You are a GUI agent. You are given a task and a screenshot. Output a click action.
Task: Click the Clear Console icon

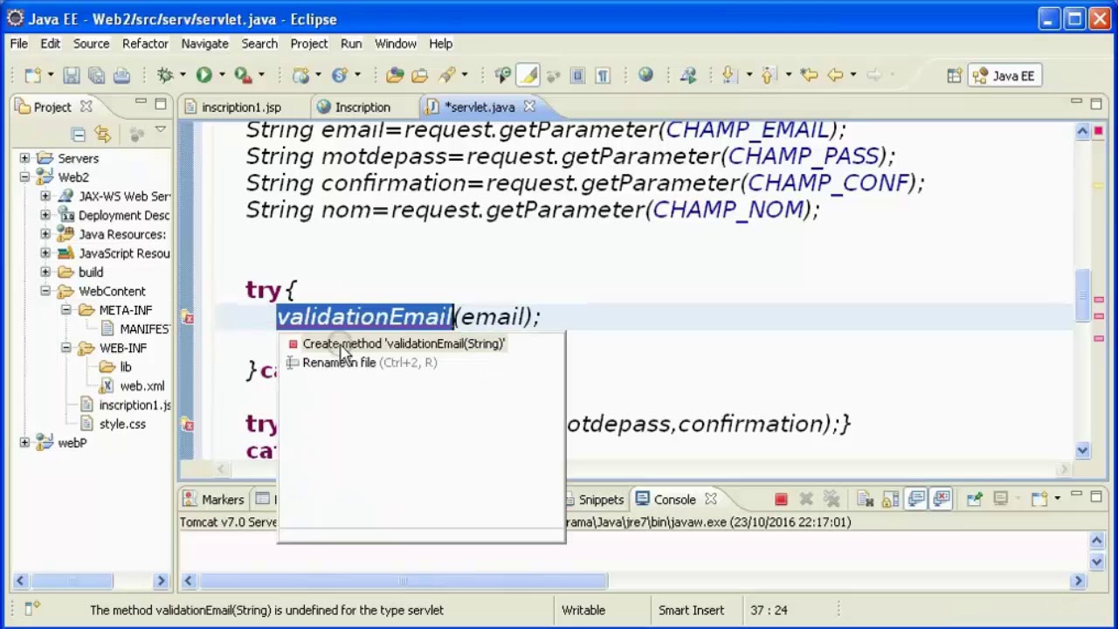coord(865,500)
